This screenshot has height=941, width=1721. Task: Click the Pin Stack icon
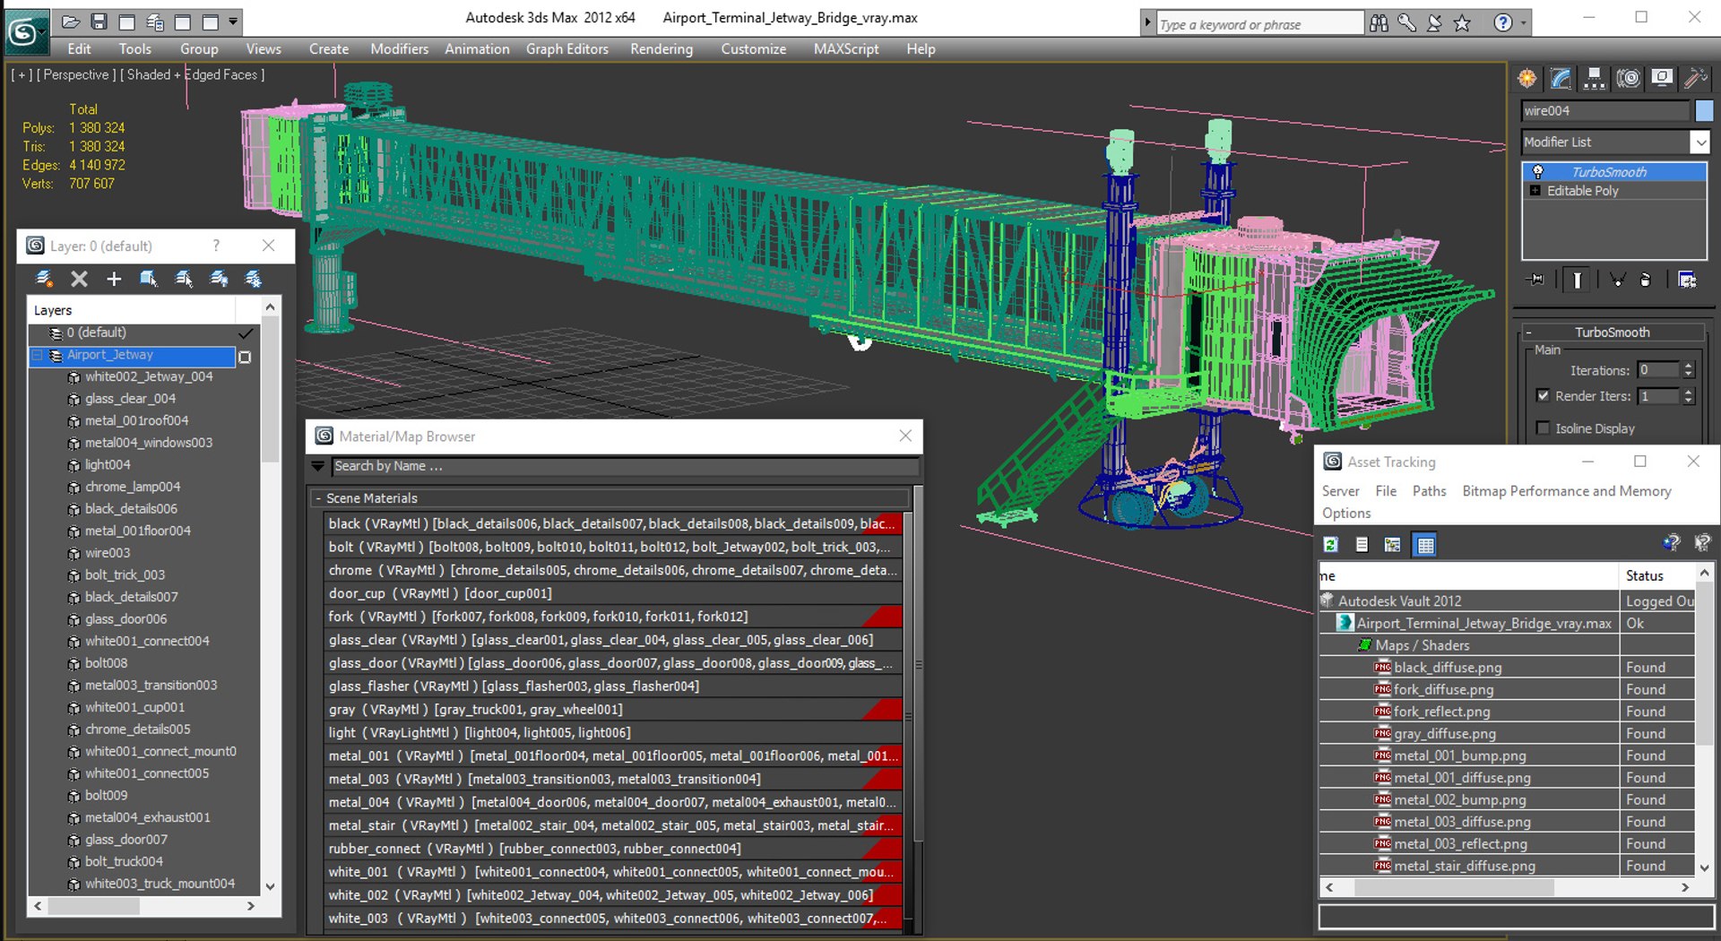[x=1536, y=280]
